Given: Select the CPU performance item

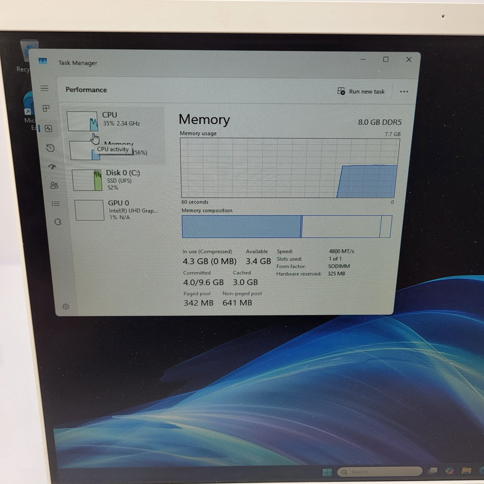Looking at the screenshot, I should click(115, 121).
